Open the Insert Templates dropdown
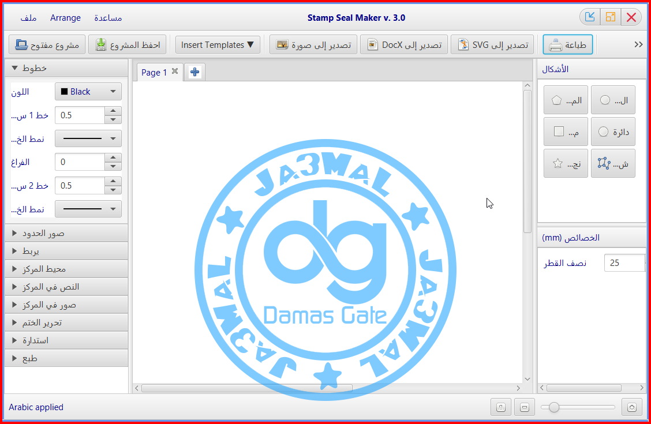Viewport: 651px width, 424px height. coord(218,44)
